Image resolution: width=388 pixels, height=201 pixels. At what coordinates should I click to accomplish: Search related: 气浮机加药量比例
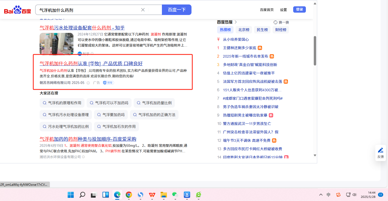pyautogui.click(x=154, y=103)
